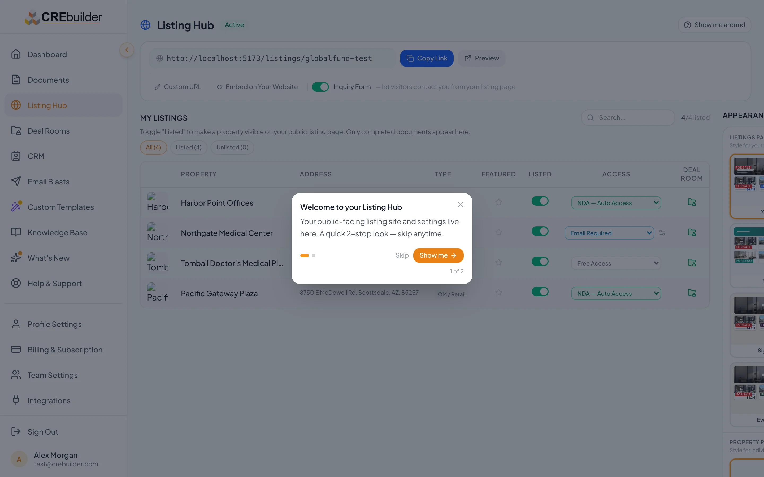Toggle the Inquiry Form switch
Viewport: 764px width, 477px height.
tap(320, 87)
